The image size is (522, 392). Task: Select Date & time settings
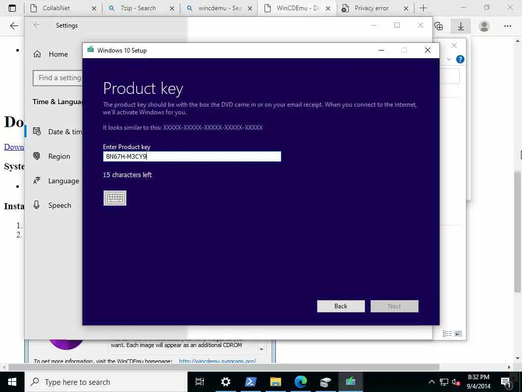[x=57, y=132]
